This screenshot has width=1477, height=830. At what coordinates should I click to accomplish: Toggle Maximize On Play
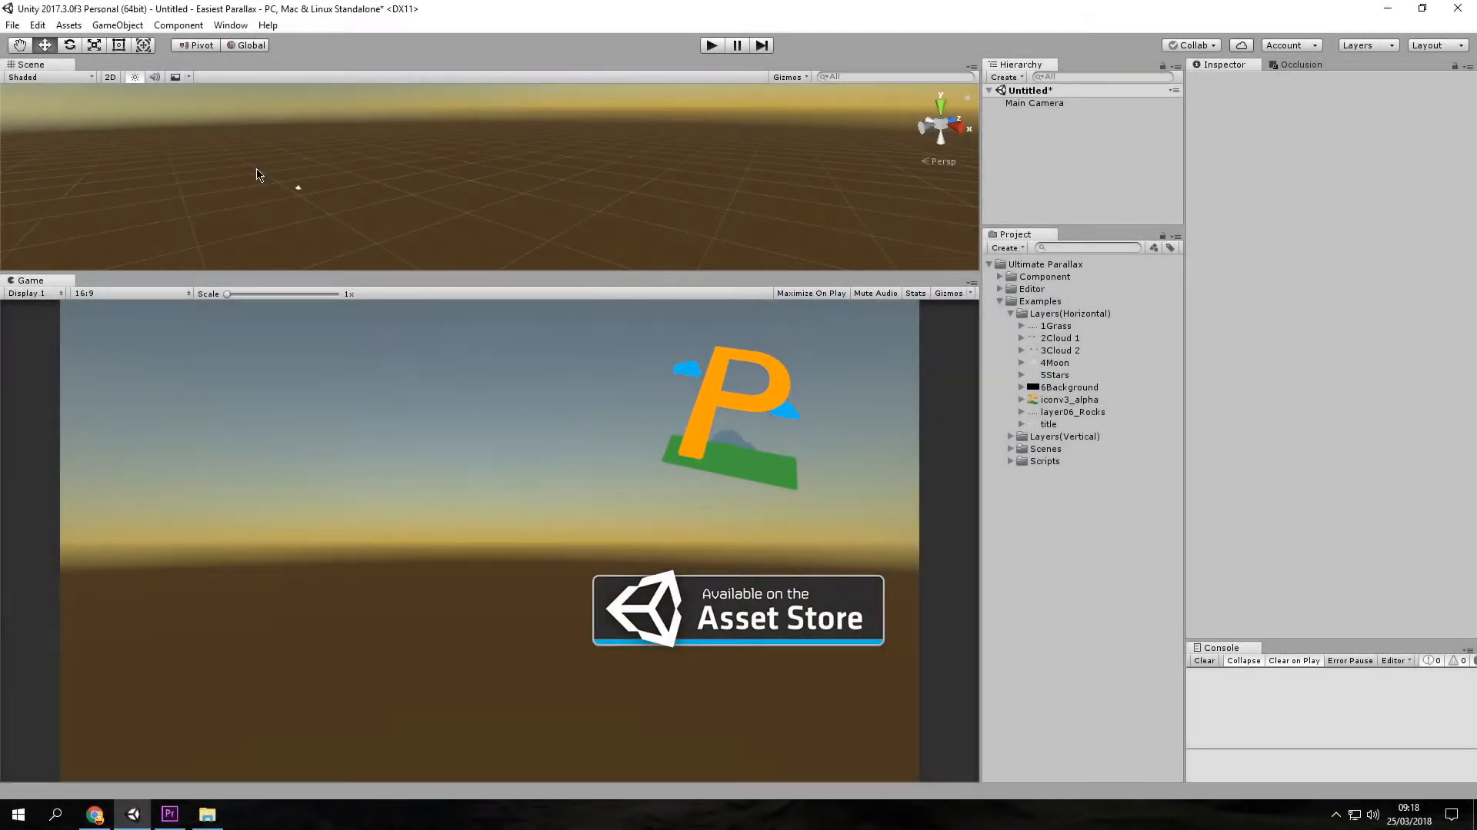[811, 294]
